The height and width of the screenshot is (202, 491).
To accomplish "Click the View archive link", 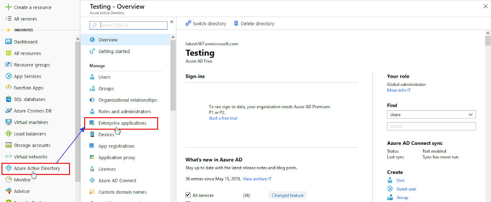I will (x=257, y=179).
